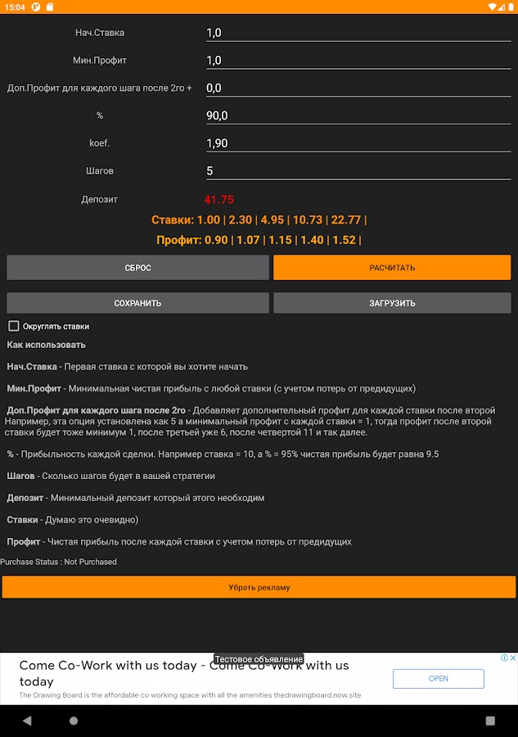This screenshot has width=518, height=737.
Task: Click the ad info icon
Action: (x=504, y=658)
